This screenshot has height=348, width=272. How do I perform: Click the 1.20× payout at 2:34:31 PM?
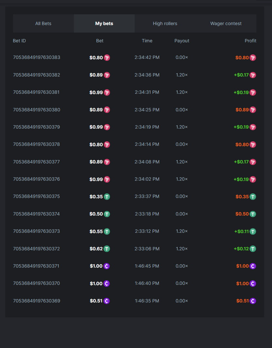point(182,92)
